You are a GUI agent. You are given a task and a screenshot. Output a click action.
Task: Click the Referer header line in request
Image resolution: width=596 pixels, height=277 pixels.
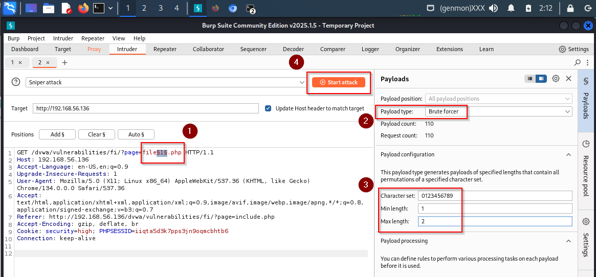pos(146,217)
